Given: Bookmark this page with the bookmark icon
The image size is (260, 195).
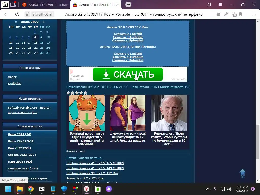Looking at the screenshot, I should click(x=240, y=14).
